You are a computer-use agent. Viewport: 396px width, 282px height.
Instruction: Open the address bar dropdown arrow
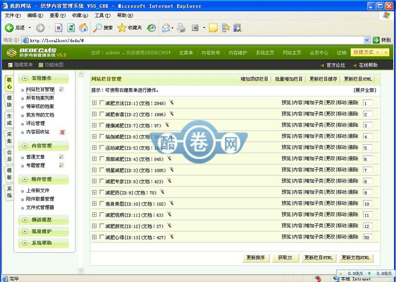coord(367,40)
